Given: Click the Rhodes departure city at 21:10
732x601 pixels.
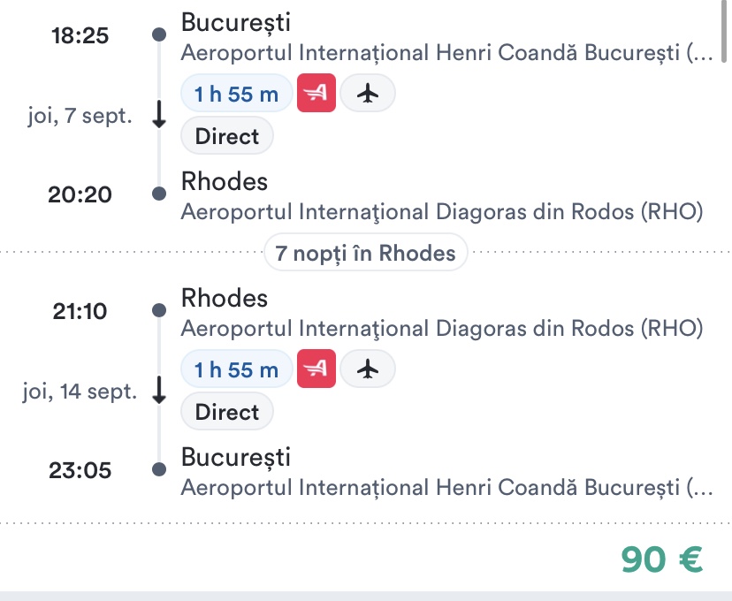Looking at the screenshot, I should 225,298.
